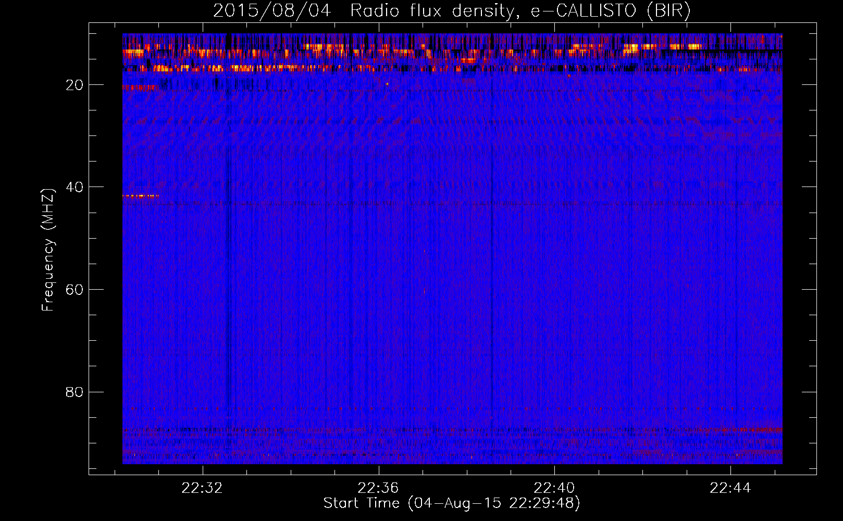Click the red streak just below 20 MHz
843x521 pixels.
point(139,88)
